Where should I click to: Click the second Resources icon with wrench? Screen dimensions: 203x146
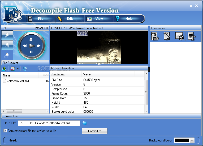click(x=167, y=36)
